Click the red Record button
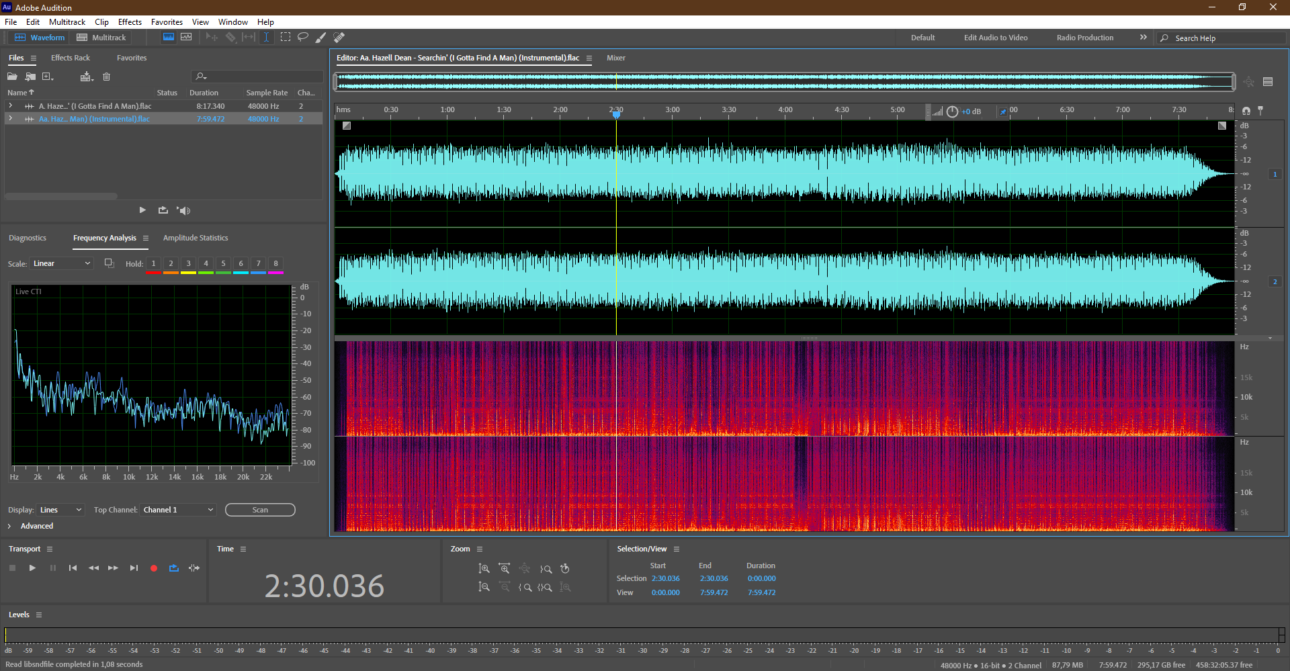This screenshot has height=671, width=1290. (154, 568)
